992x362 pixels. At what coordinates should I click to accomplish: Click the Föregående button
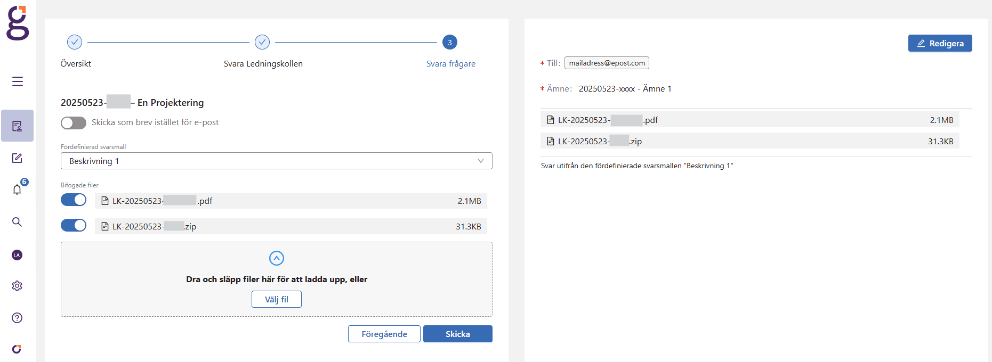point(384,334)
